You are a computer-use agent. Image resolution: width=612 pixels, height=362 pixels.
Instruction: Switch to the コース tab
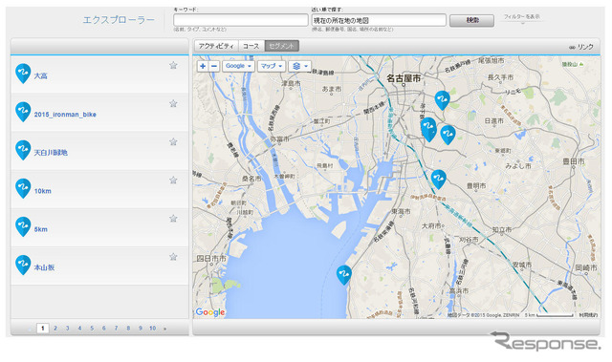251,46
